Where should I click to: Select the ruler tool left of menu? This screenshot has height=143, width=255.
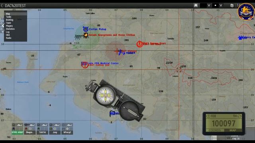[2, 31]
